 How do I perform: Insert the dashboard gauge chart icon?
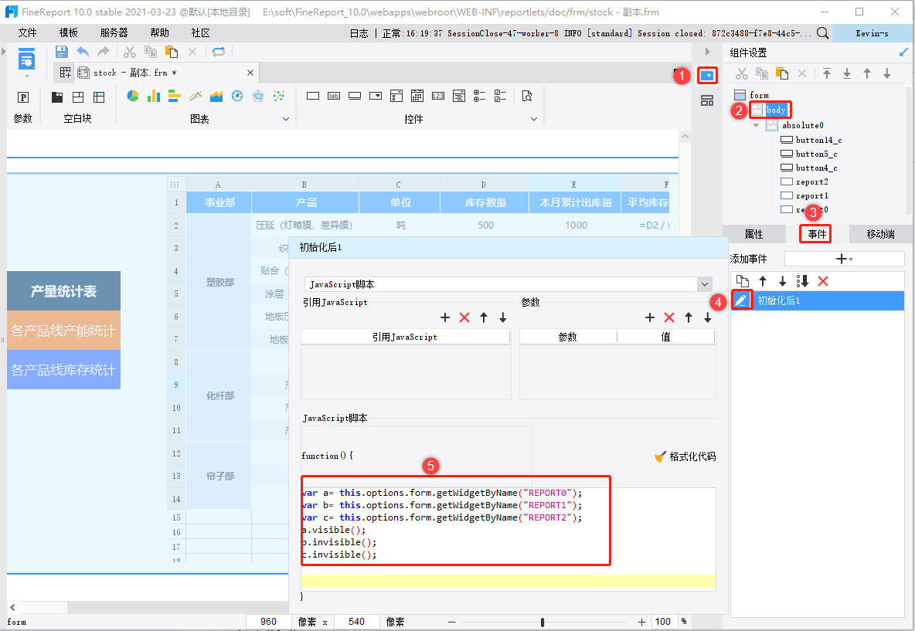coord(237,96)
